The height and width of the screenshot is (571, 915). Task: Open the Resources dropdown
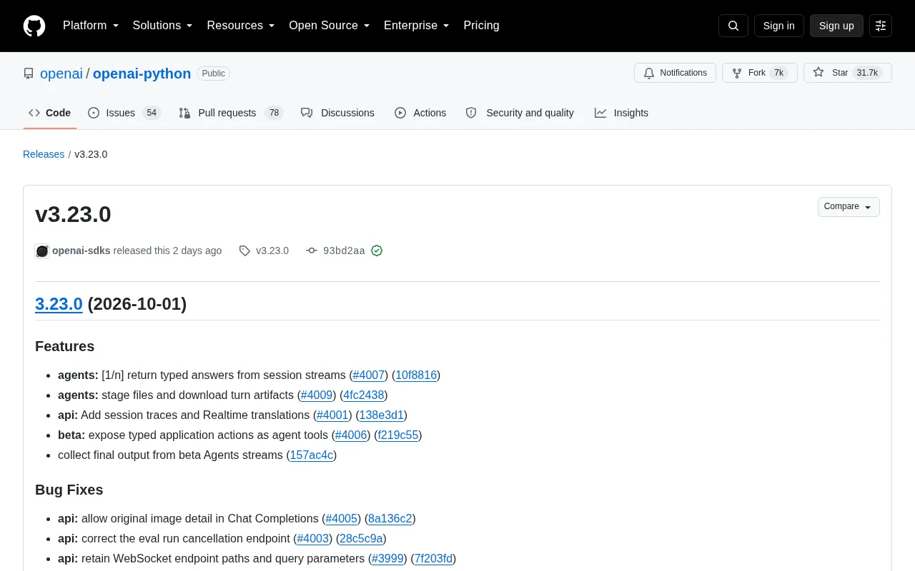[x=241, y=26]
